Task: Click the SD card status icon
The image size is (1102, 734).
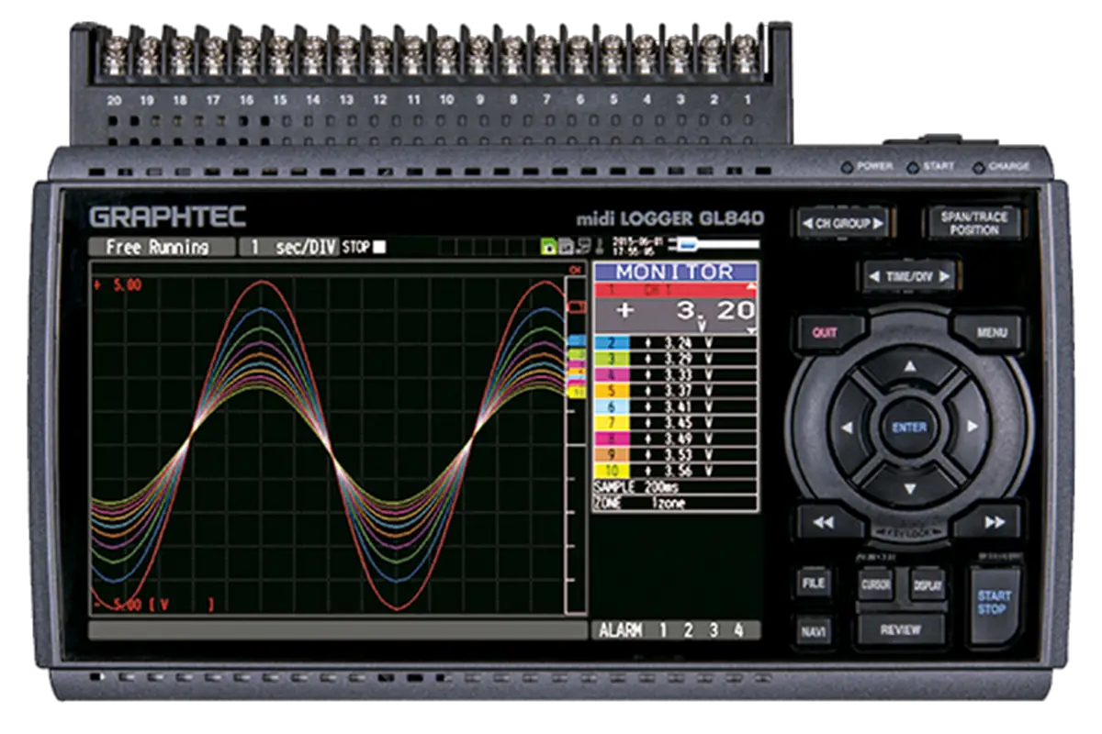Action: [568, 246]
